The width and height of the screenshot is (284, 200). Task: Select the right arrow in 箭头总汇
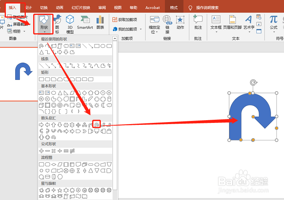point(41,125)
